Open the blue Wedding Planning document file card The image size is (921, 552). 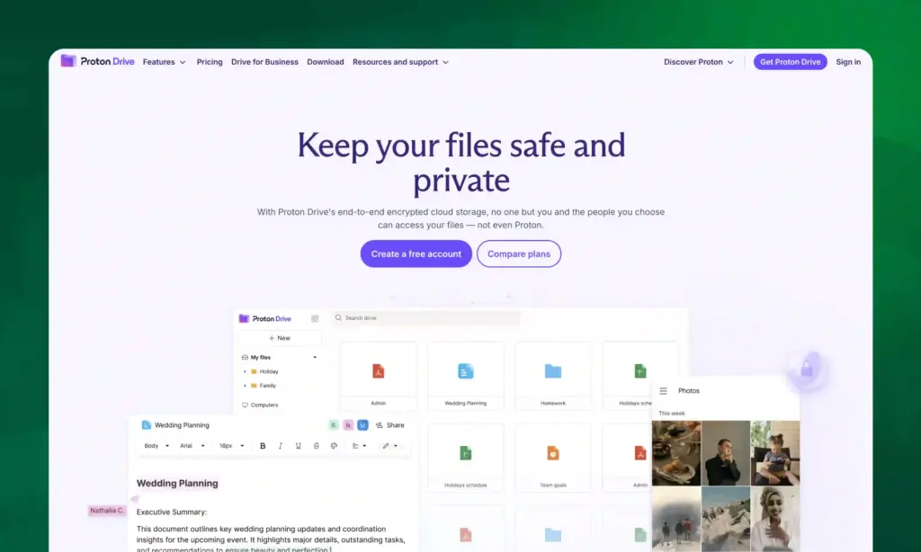point(465,377)
